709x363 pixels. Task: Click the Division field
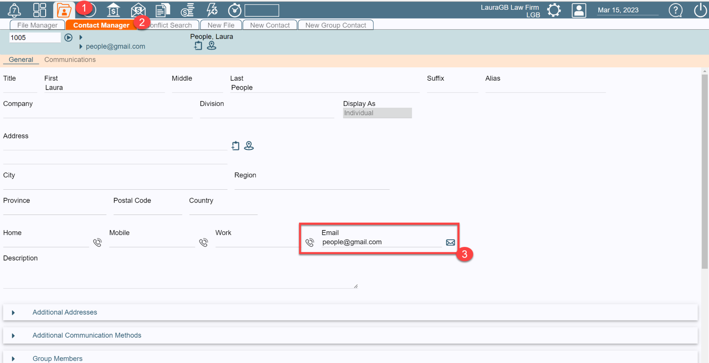click(x=267, y=113)
